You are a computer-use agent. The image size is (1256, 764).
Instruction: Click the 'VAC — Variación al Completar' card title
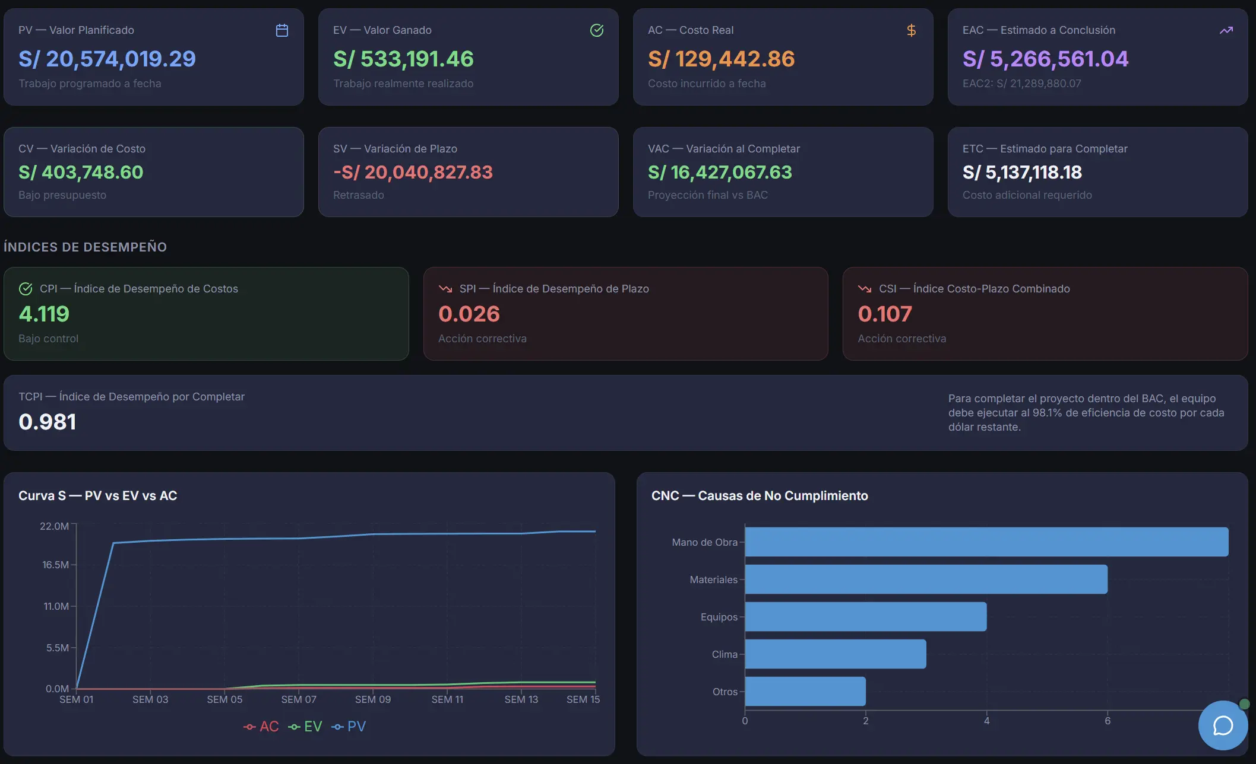coord(724,149)
